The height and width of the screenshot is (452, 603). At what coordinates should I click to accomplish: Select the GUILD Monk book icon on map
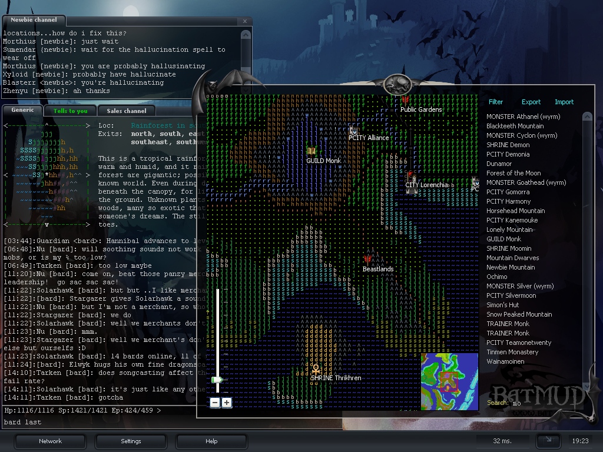[311, 152]
